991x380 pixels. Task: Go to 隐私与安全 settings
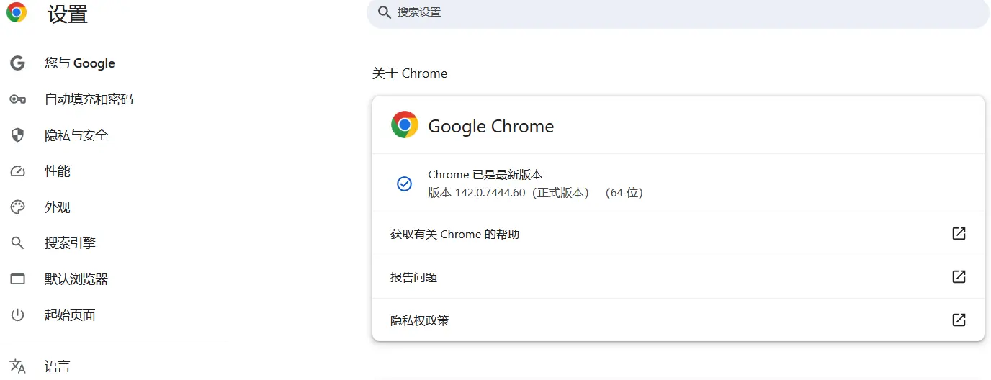coord(76,135)
